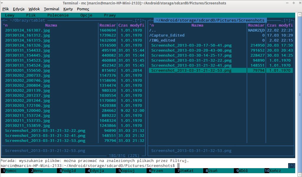Open the Karty menu
This screenshot has width=302, height=177.
click(68, 9)
